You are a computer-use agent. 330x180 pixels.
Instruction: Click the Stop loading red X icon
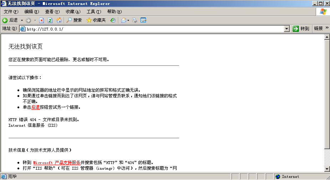42,20
